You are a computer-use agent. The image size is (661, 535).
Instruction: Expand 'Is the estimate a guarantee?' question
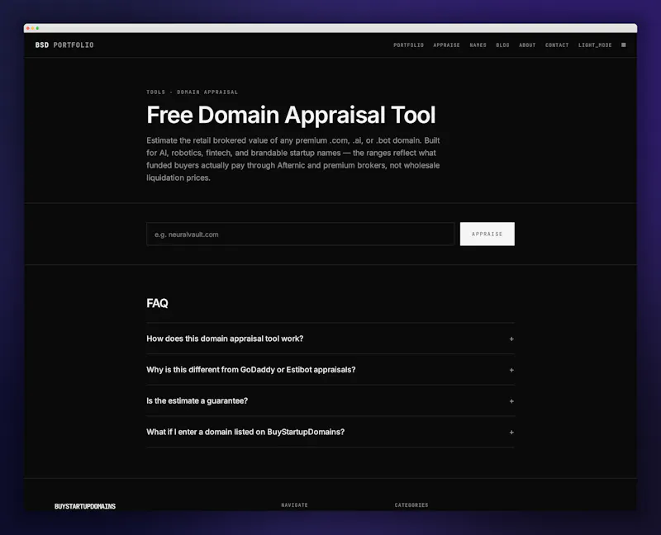(330, 401)
